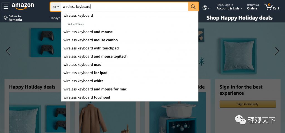Expand the All departments search dropdown

pos(56,7)
